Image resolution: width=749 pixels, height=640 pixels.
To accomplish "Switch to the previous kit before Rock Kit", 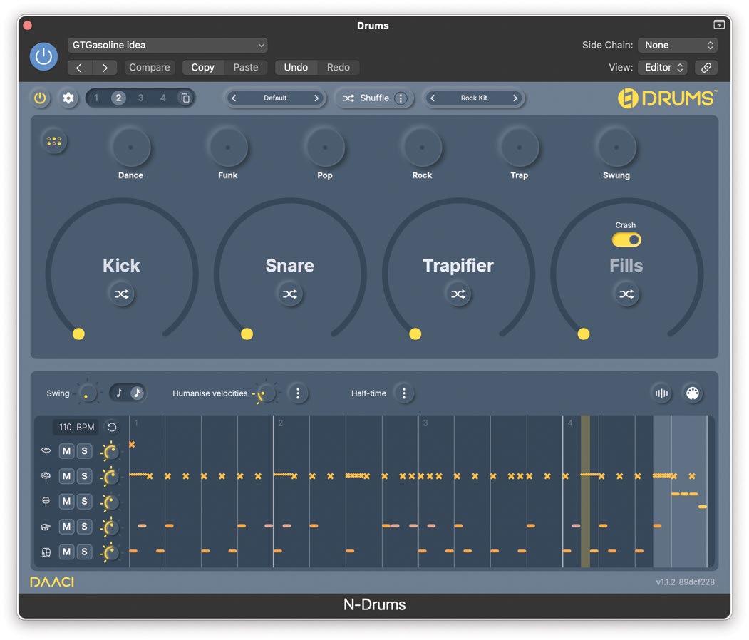I will [x=433, y=98].
